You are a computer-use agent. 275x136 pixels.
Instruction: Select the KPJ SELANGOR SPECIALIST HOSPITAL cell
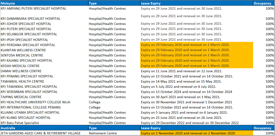(44, 34)
